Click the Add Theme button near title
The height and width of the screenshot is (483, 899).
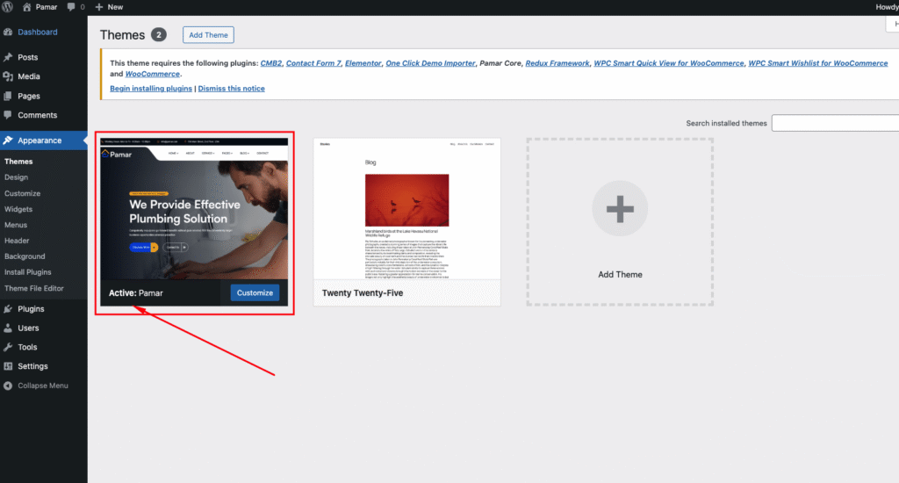(x=208, y=35)
